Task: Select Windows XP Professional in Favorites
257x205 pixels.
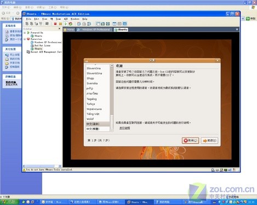Action: click(48, 42)
